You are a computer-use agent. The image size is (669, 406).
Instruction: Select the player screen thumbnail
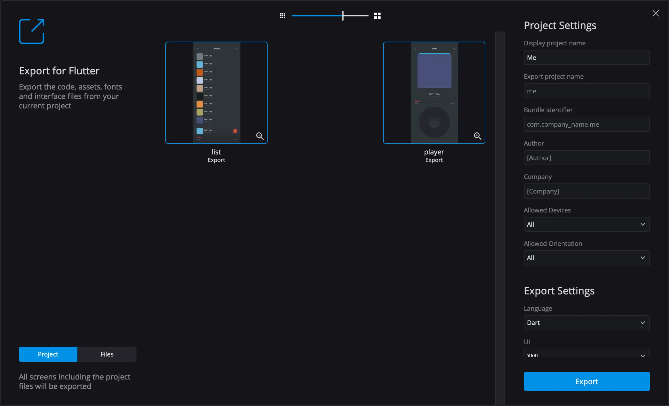(x=434, y=93)
